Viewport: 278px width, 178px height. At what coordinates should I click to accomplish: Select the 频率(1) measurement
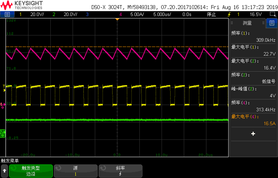click(240, 33)
